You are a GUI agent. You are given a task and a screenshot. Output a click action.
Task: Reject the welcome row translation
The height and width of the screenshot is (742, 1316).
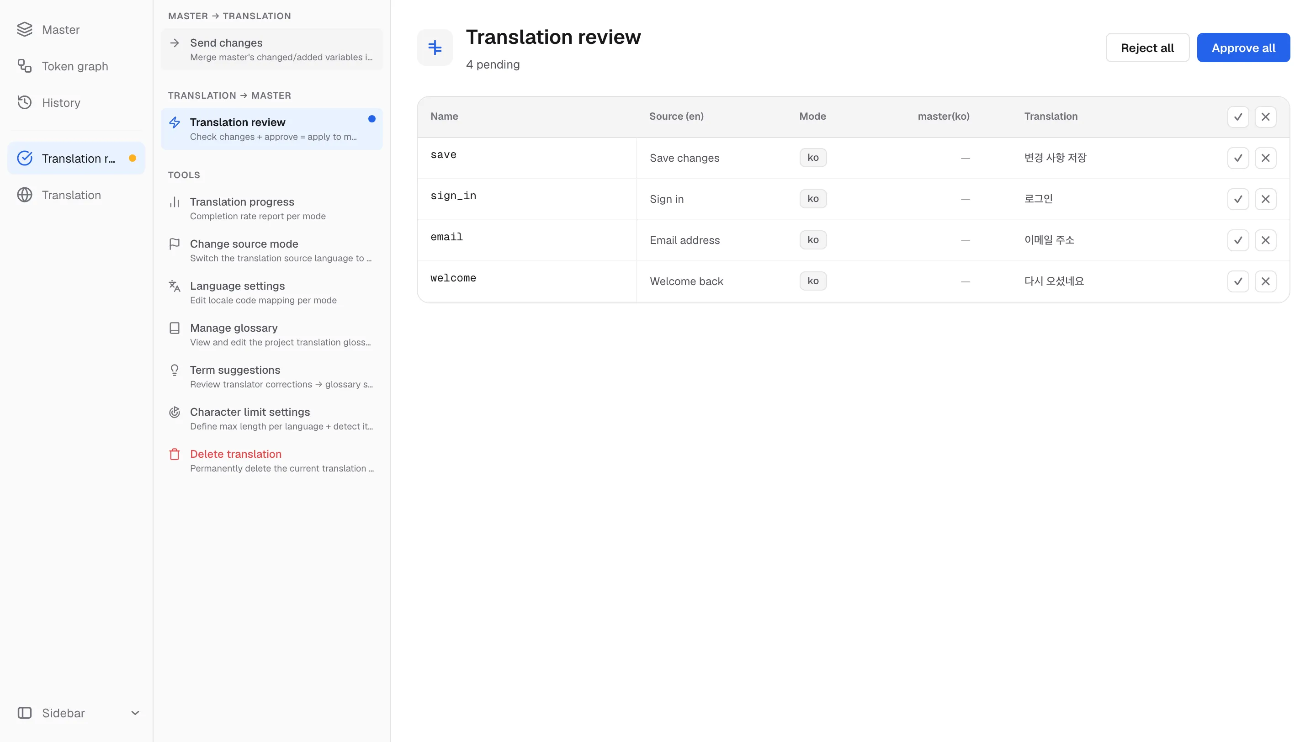click(1265, 281)
